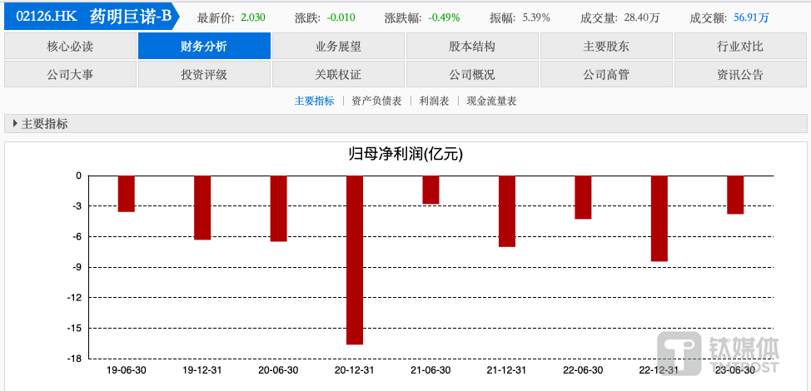Click the latest price value 2.030
This screenshot has width=811, height=391.
(x=253, y=17)
